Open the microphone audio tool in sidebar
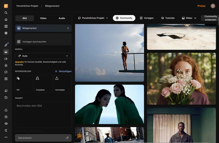Screen dimensions: 219x143 (6, 65)
